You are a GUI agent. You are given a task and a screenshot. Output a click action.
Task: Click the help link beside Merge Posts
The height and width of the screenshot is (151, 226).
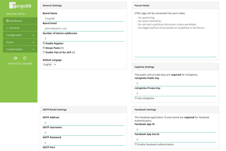click(x=62, y=48)
